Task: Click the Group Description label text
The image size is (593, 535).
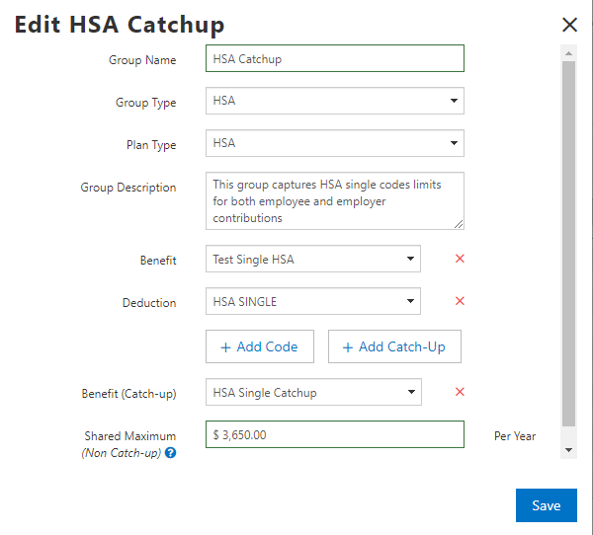Action: [128, 188]
